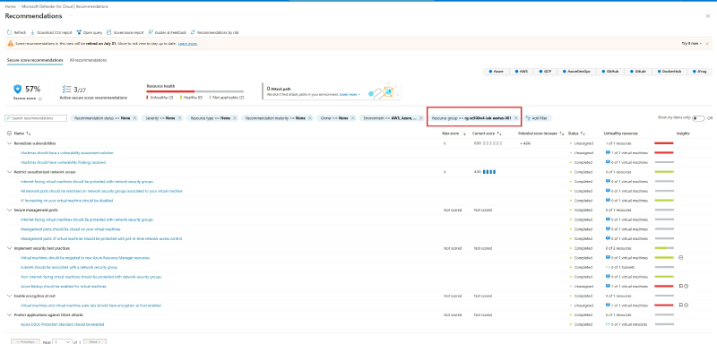Open 'Azure Backup should be enabled' recommendation
The height and width of the screenshot is (344, 717).
pos(64,287)
